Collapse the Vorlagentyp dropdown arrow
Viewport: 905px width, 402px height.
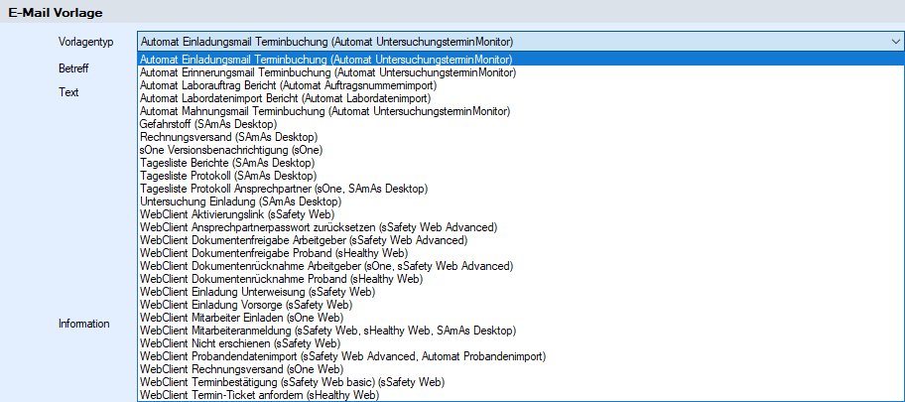point(895,42)
